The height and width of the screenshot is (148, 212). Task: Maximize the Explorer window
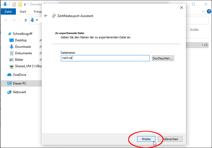click(x=193, y=4)
